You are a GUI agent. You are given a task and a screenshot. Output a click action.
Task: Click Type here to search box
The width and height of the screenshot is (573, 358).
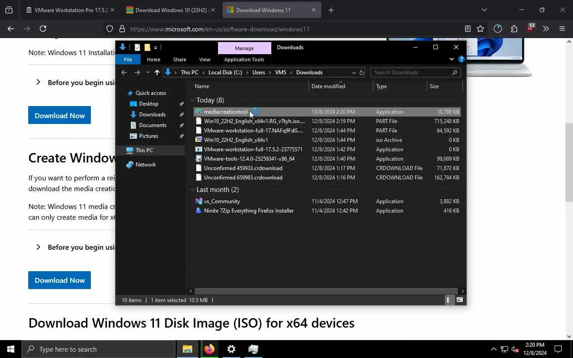click(x=98, y=349)
